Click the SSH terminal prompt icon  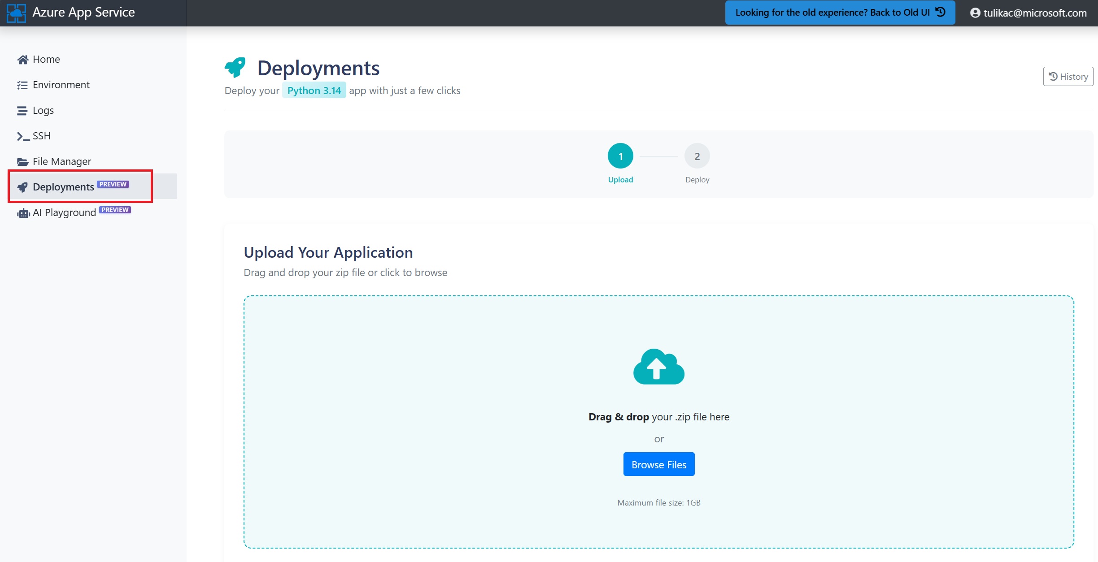[23, 136]
